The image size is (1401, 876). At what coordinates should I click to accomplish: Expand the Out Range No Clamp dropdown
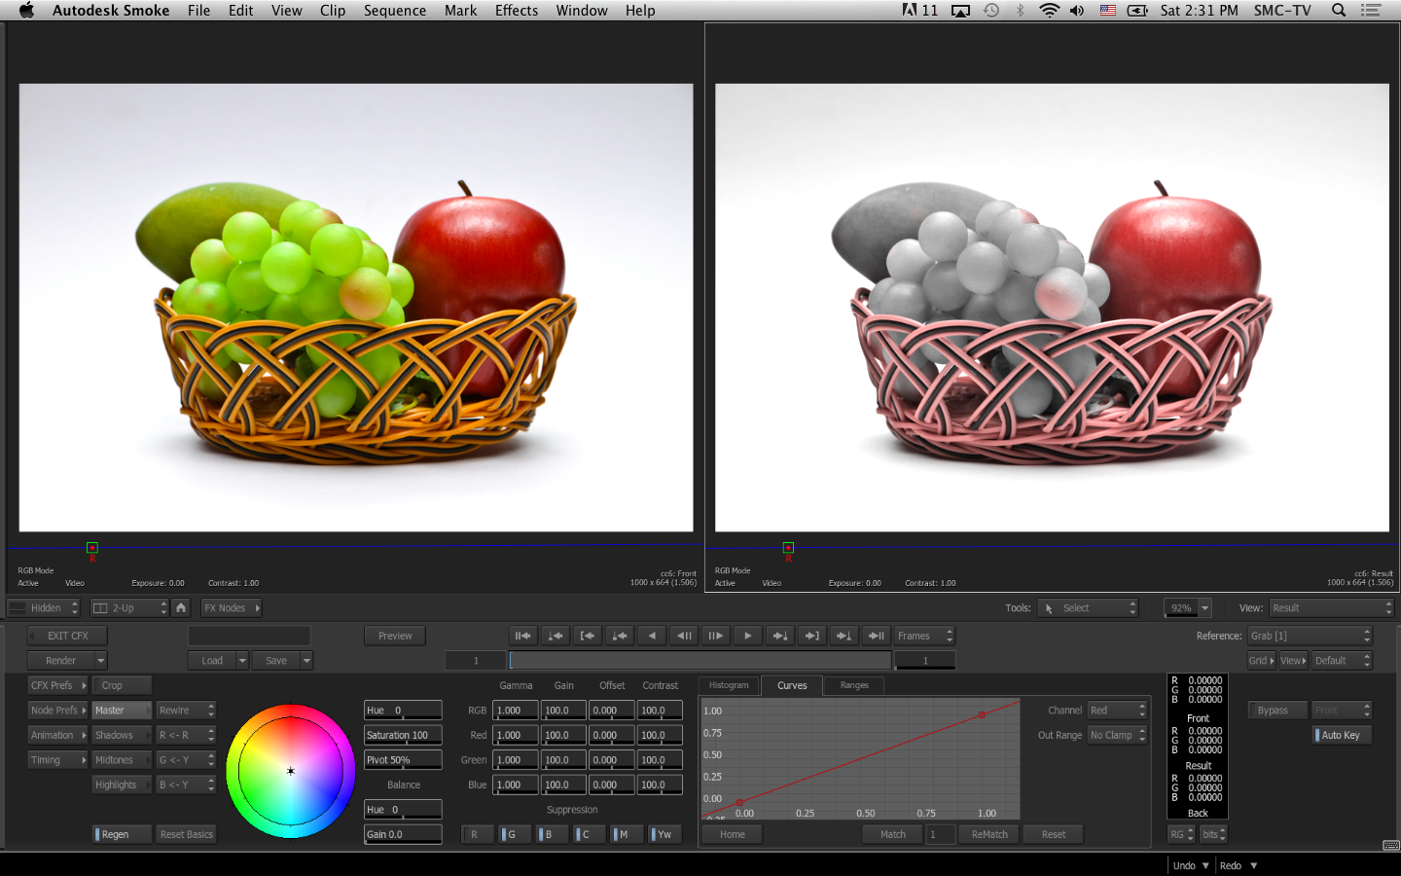tap(1117, 735)
